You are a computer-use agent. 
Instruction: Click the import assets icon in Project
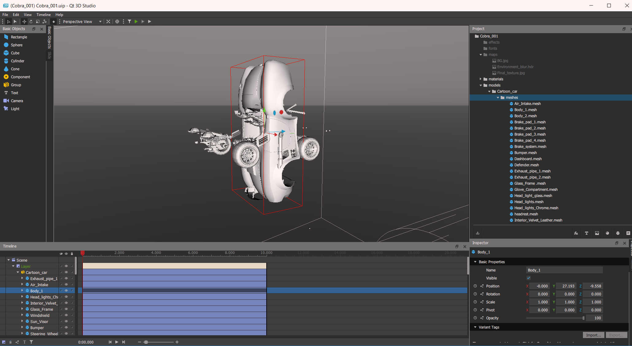coord(478,233)
